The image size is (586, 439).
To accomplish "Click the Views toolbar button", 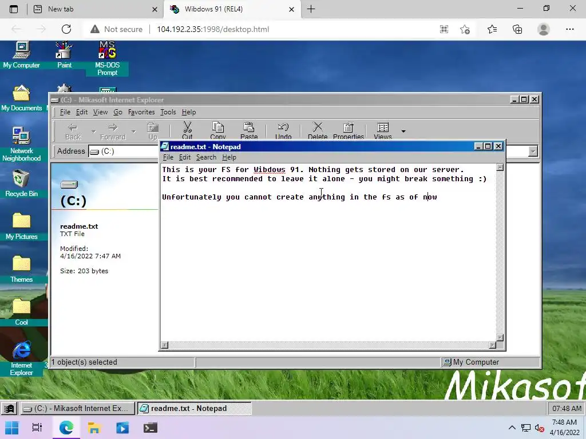I will tap(383, 131).
